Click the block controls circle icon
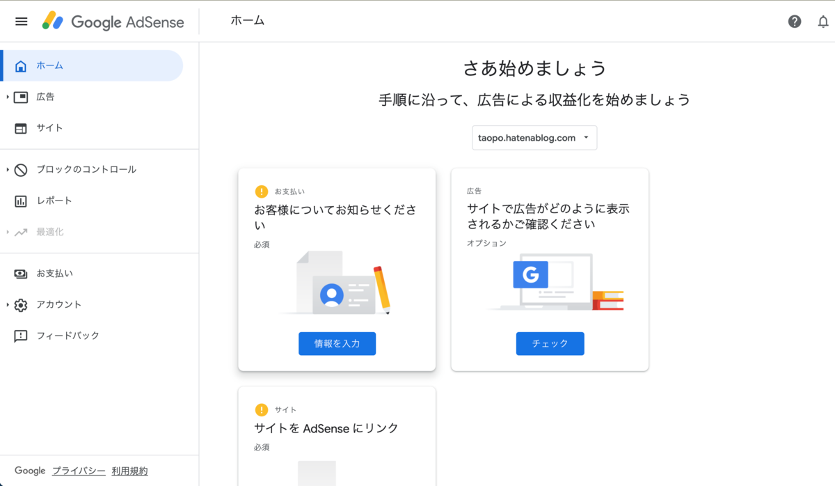This screenshot has width=835, height=486. pos(21,170)
